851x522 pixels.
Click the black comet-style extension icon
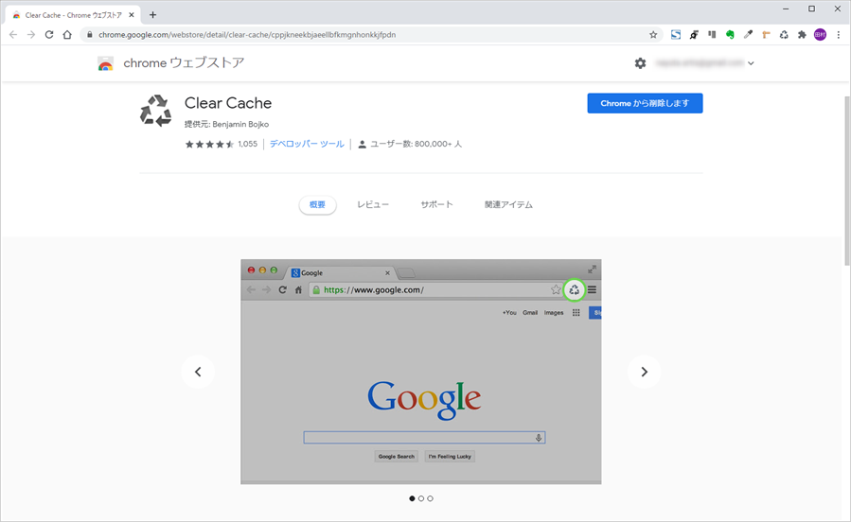coord(694,35)
